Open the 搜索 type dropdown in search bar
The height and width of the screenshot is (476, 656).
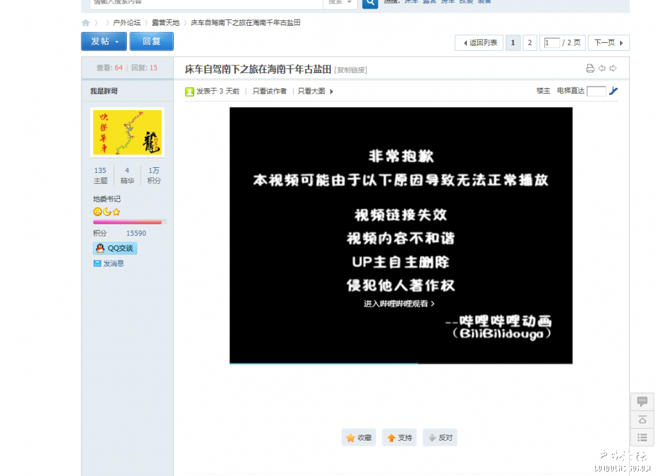click(x=340, y=3)
